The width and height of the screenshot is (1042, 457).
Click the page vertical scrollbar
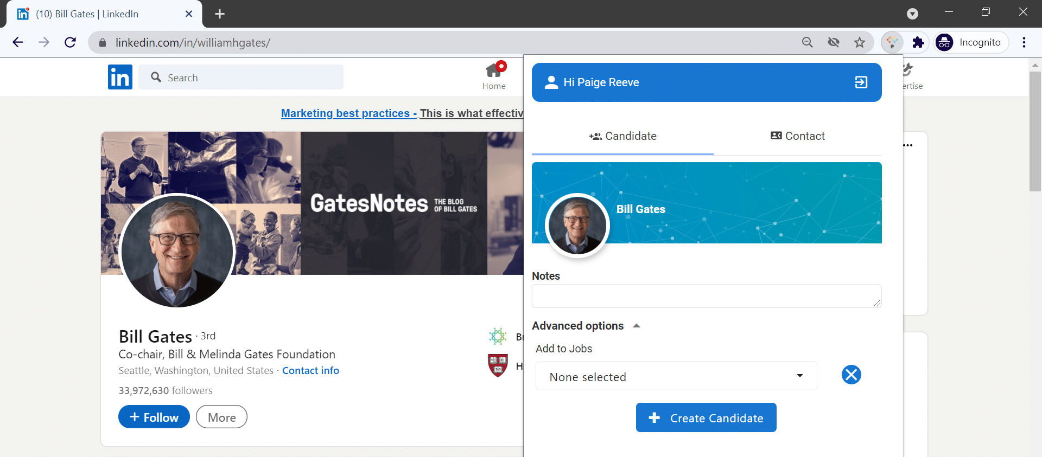click(x=1035, y=131)
